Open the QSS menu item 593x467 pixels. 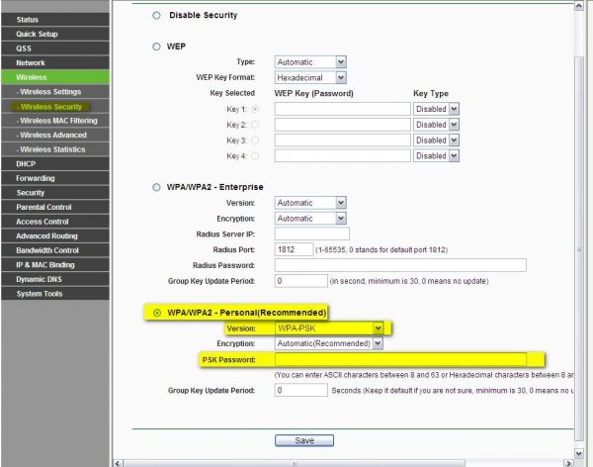(55, 48)
